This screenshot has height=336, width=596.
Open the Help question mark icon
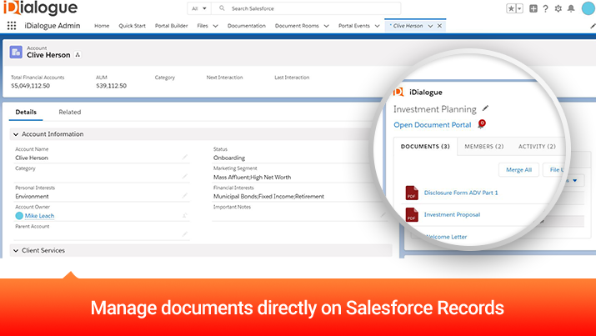[x=545, y=8]
